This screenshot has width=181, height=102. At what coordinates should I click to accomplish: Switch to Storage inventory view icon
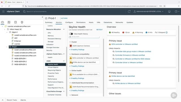coord(16,22)
